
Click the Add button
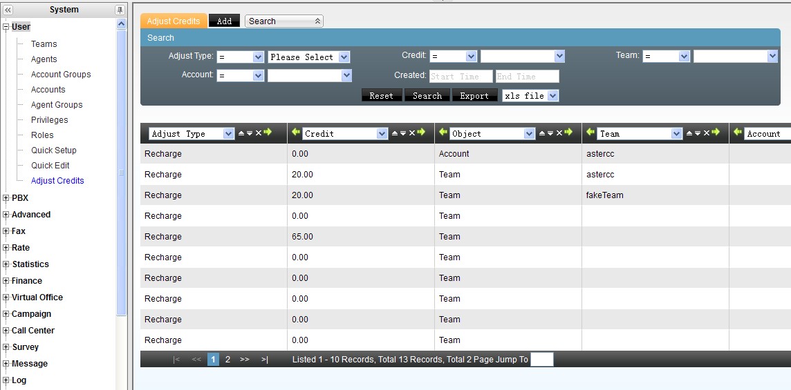(x=224, y=21)
